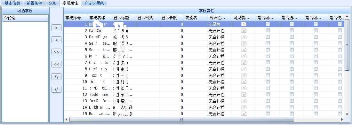Enable the 是否选… checkbox for row 6
Screen dimensions: 352x125
[292, 56]
